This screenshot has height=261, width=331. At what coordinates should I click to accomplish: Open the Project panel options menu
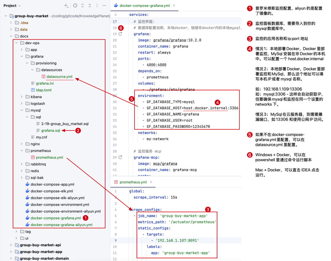tap(97, 6)
